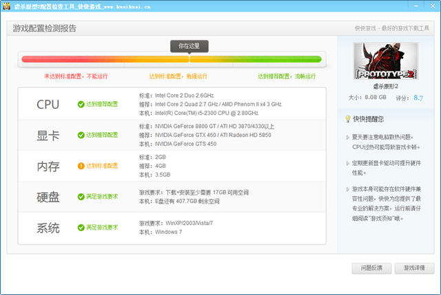Click the green check icon in 系统 row
Viewport: 441px width, 295px height.
click(x=81, y=228)
